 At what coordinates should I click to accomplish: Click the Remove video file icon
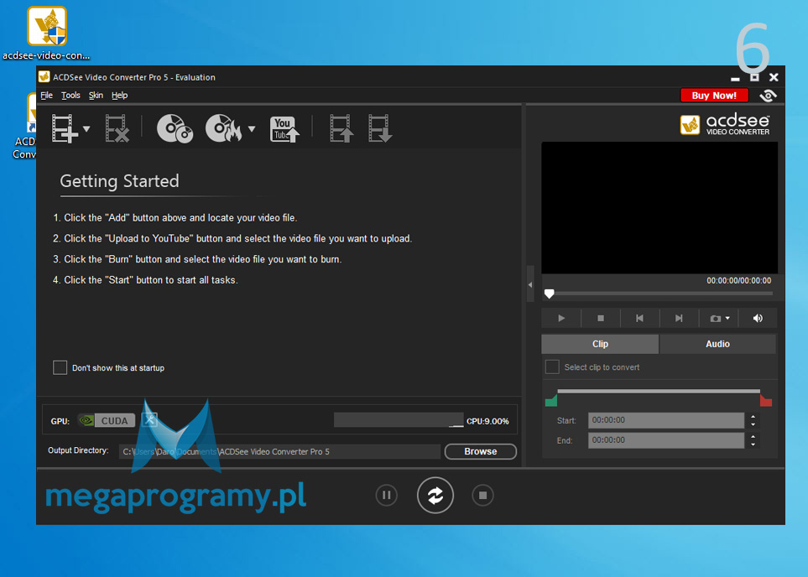point(117,128)
